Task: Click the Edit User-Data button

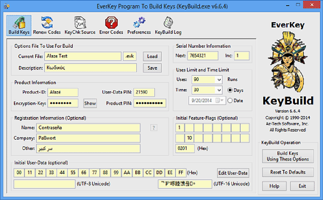Action: pyautogui.click(x=233, y=173)
